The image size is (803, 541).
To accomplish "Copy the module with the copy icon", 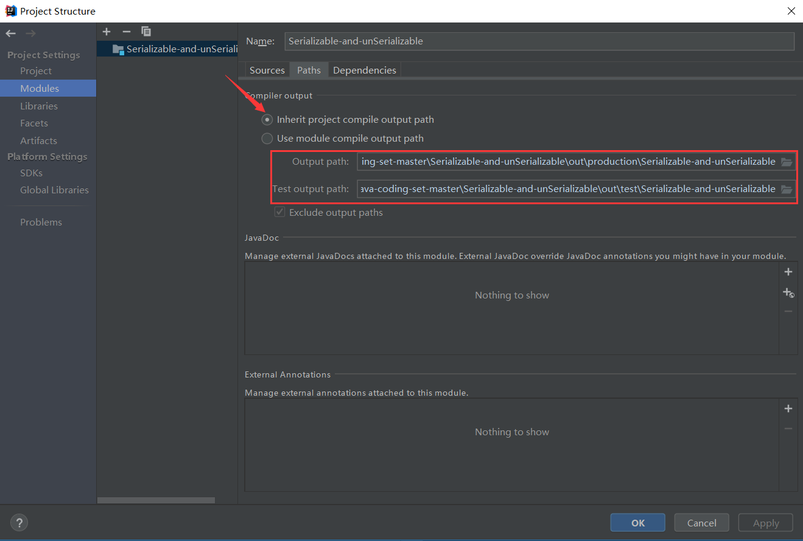I will 146,31.
